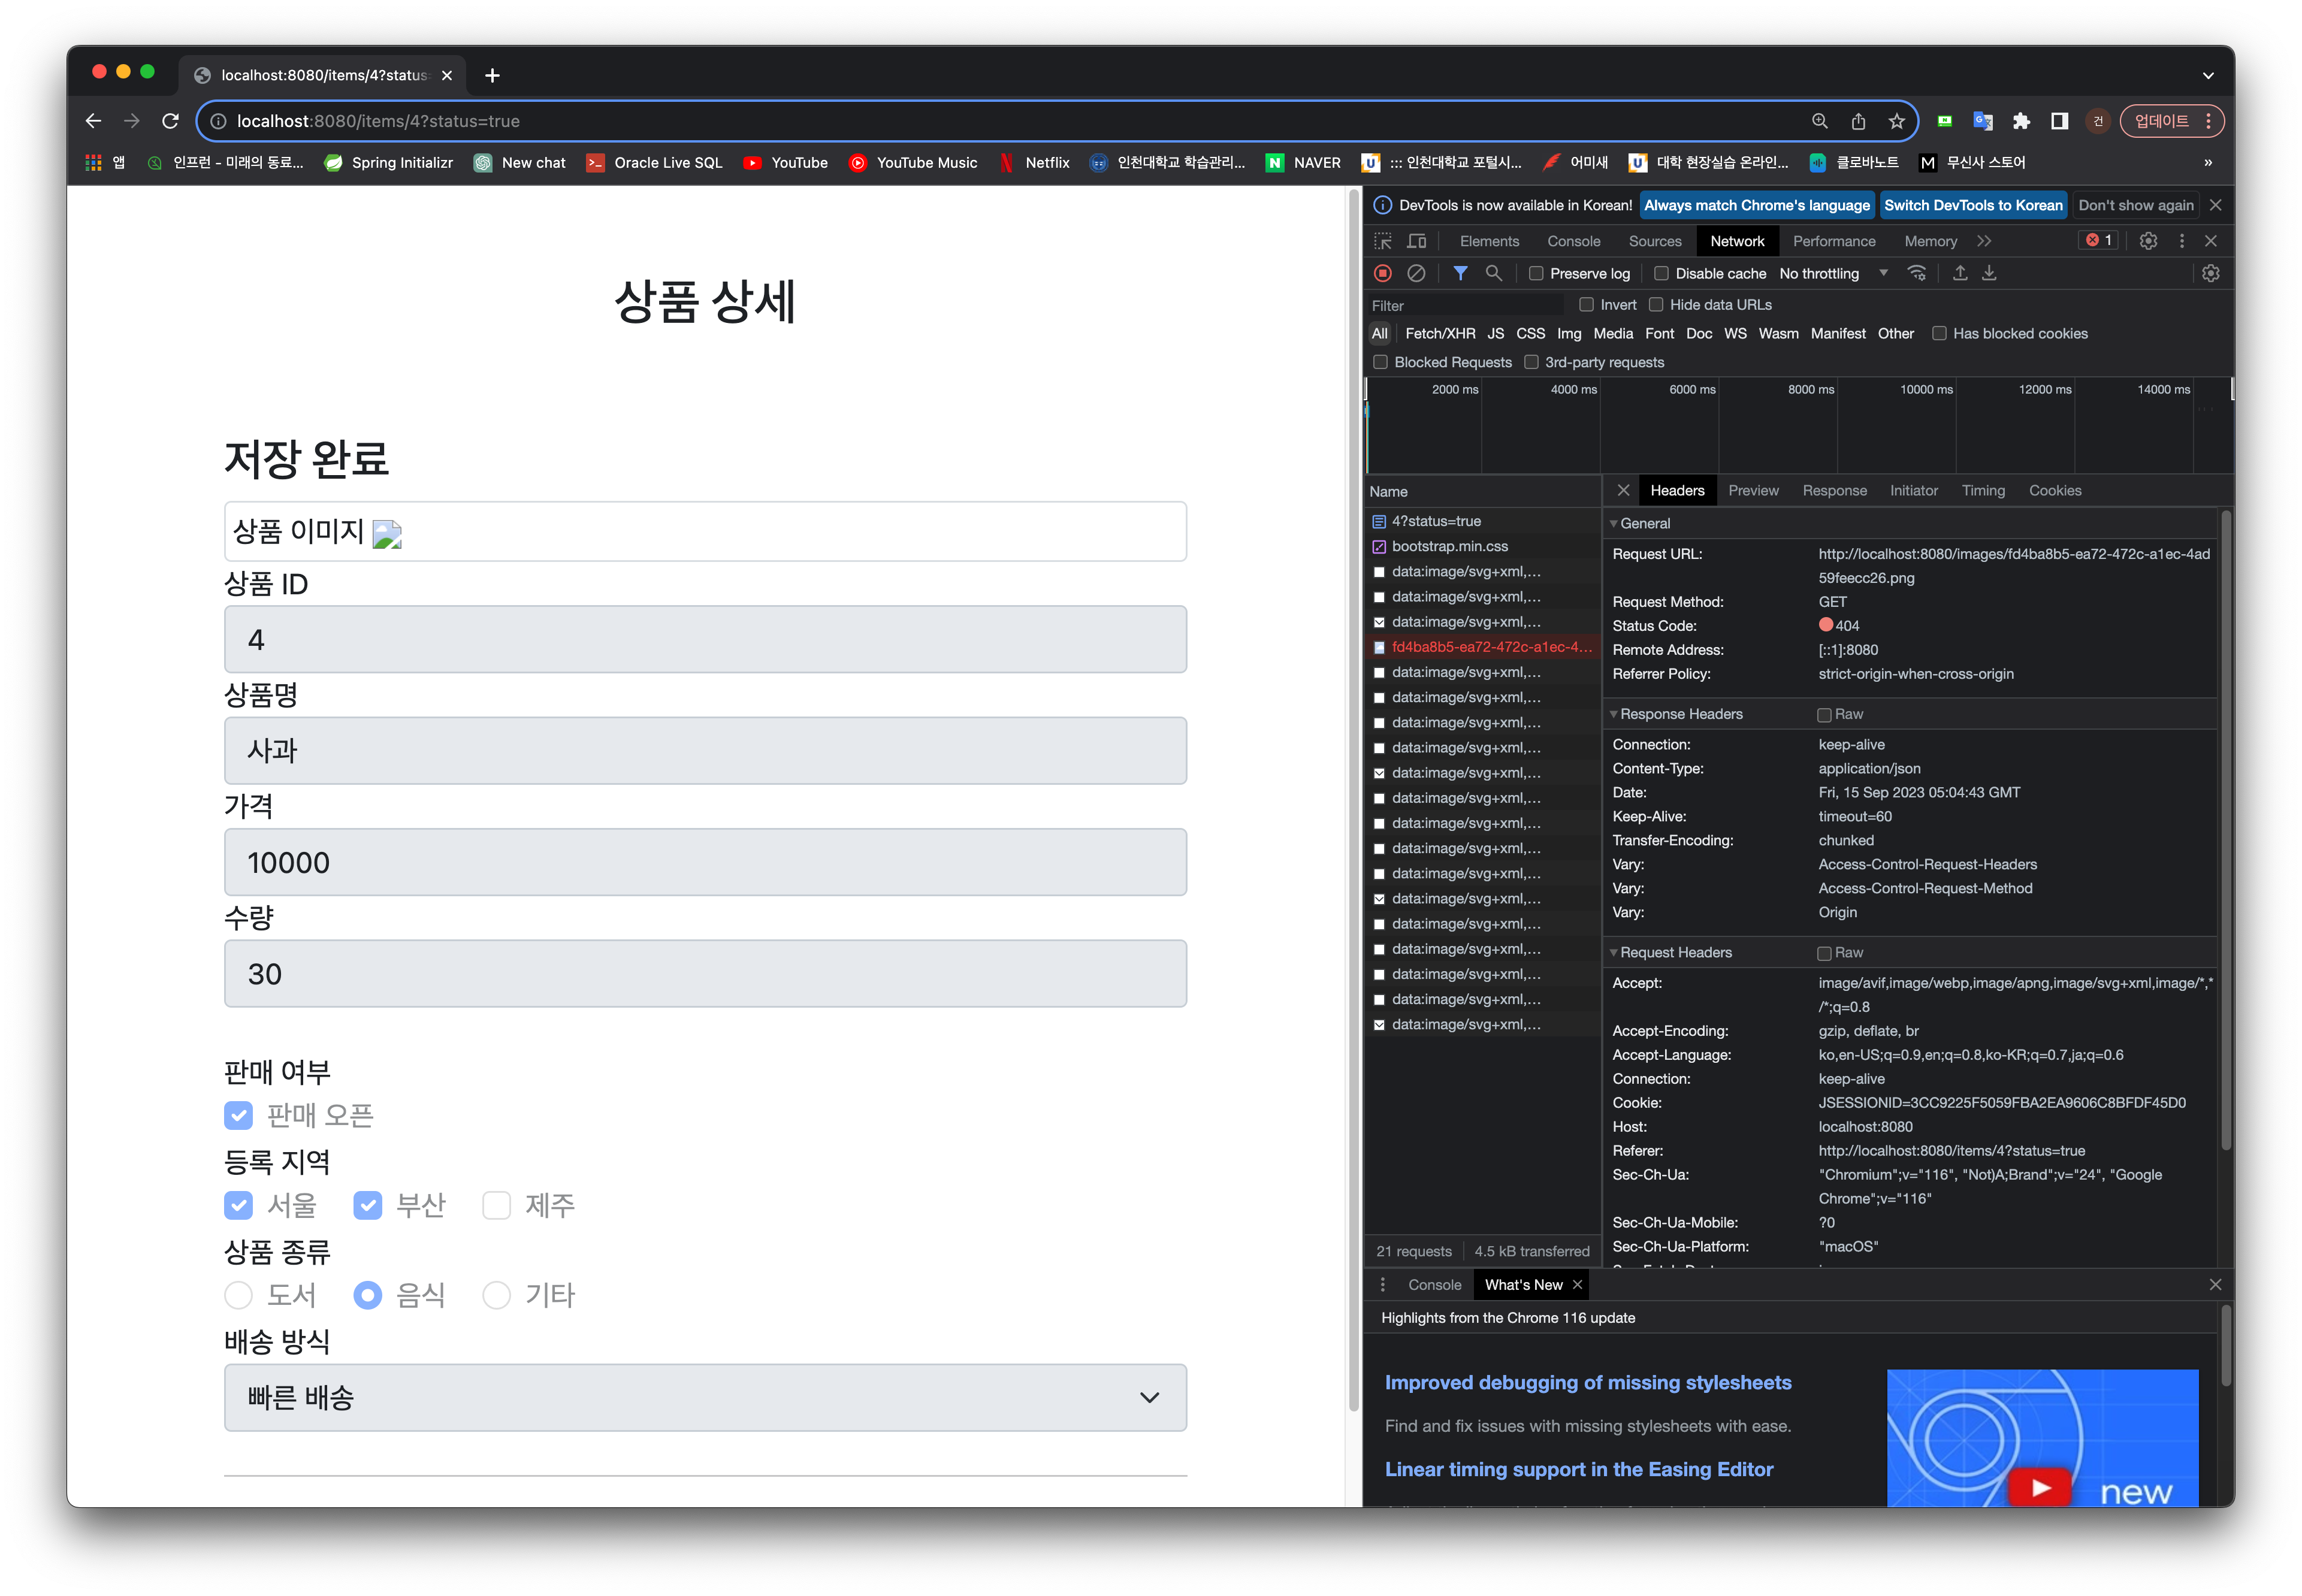This screenshot has height=1596, width=2302.
Task: Toggle the 제주 region checkbox
Action: 497,1205
